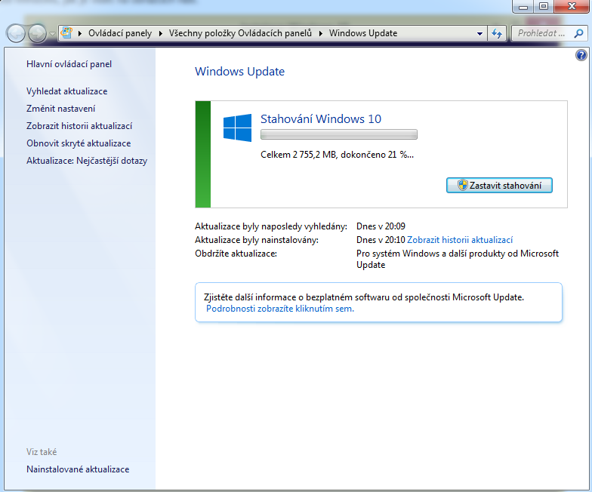Select Windows Update breadcrumb
Screen dimensions: 592x492
click(x=363, y=33)
